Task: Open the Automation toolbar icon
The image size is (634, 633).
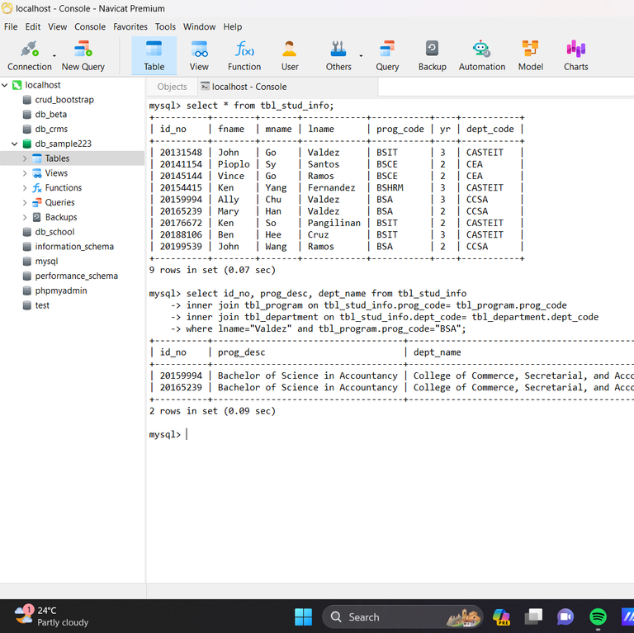Action: (481, 55)
